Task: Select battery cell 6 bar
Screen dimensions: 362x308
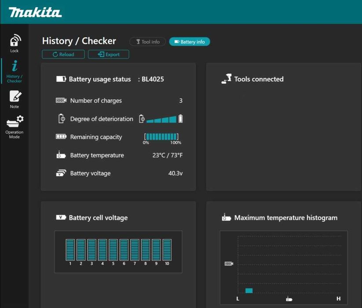Action: point(124,250)
